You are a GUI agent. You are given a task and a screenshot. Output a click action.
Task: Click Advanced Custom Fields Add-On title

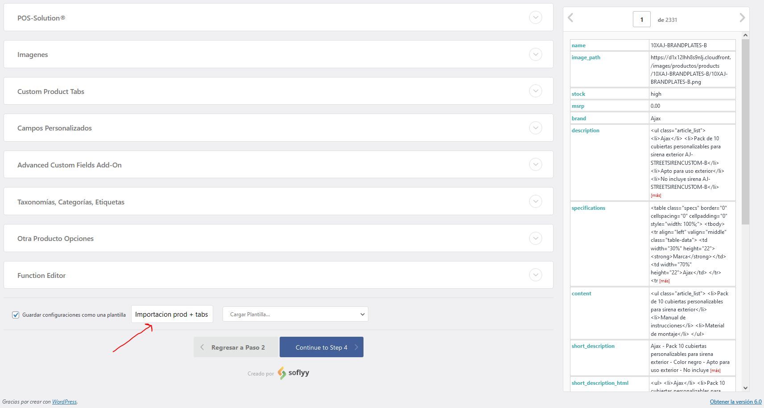[70, 165]
